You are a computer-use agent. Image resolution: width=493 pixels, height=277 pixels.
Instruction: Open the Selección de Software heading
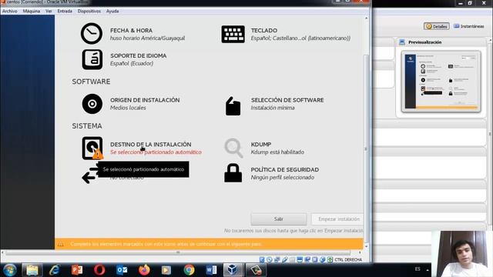(287, 100)
